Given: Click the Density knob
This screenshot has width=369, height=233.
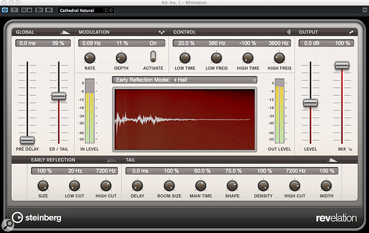Looking at the screenshot, I should click(263, 185).
